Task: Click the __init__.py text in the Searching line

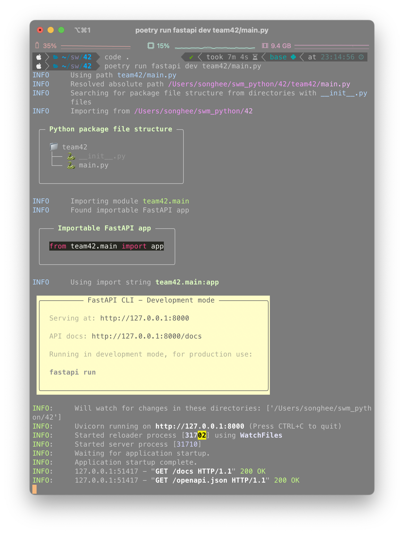Action: [344, 93]
